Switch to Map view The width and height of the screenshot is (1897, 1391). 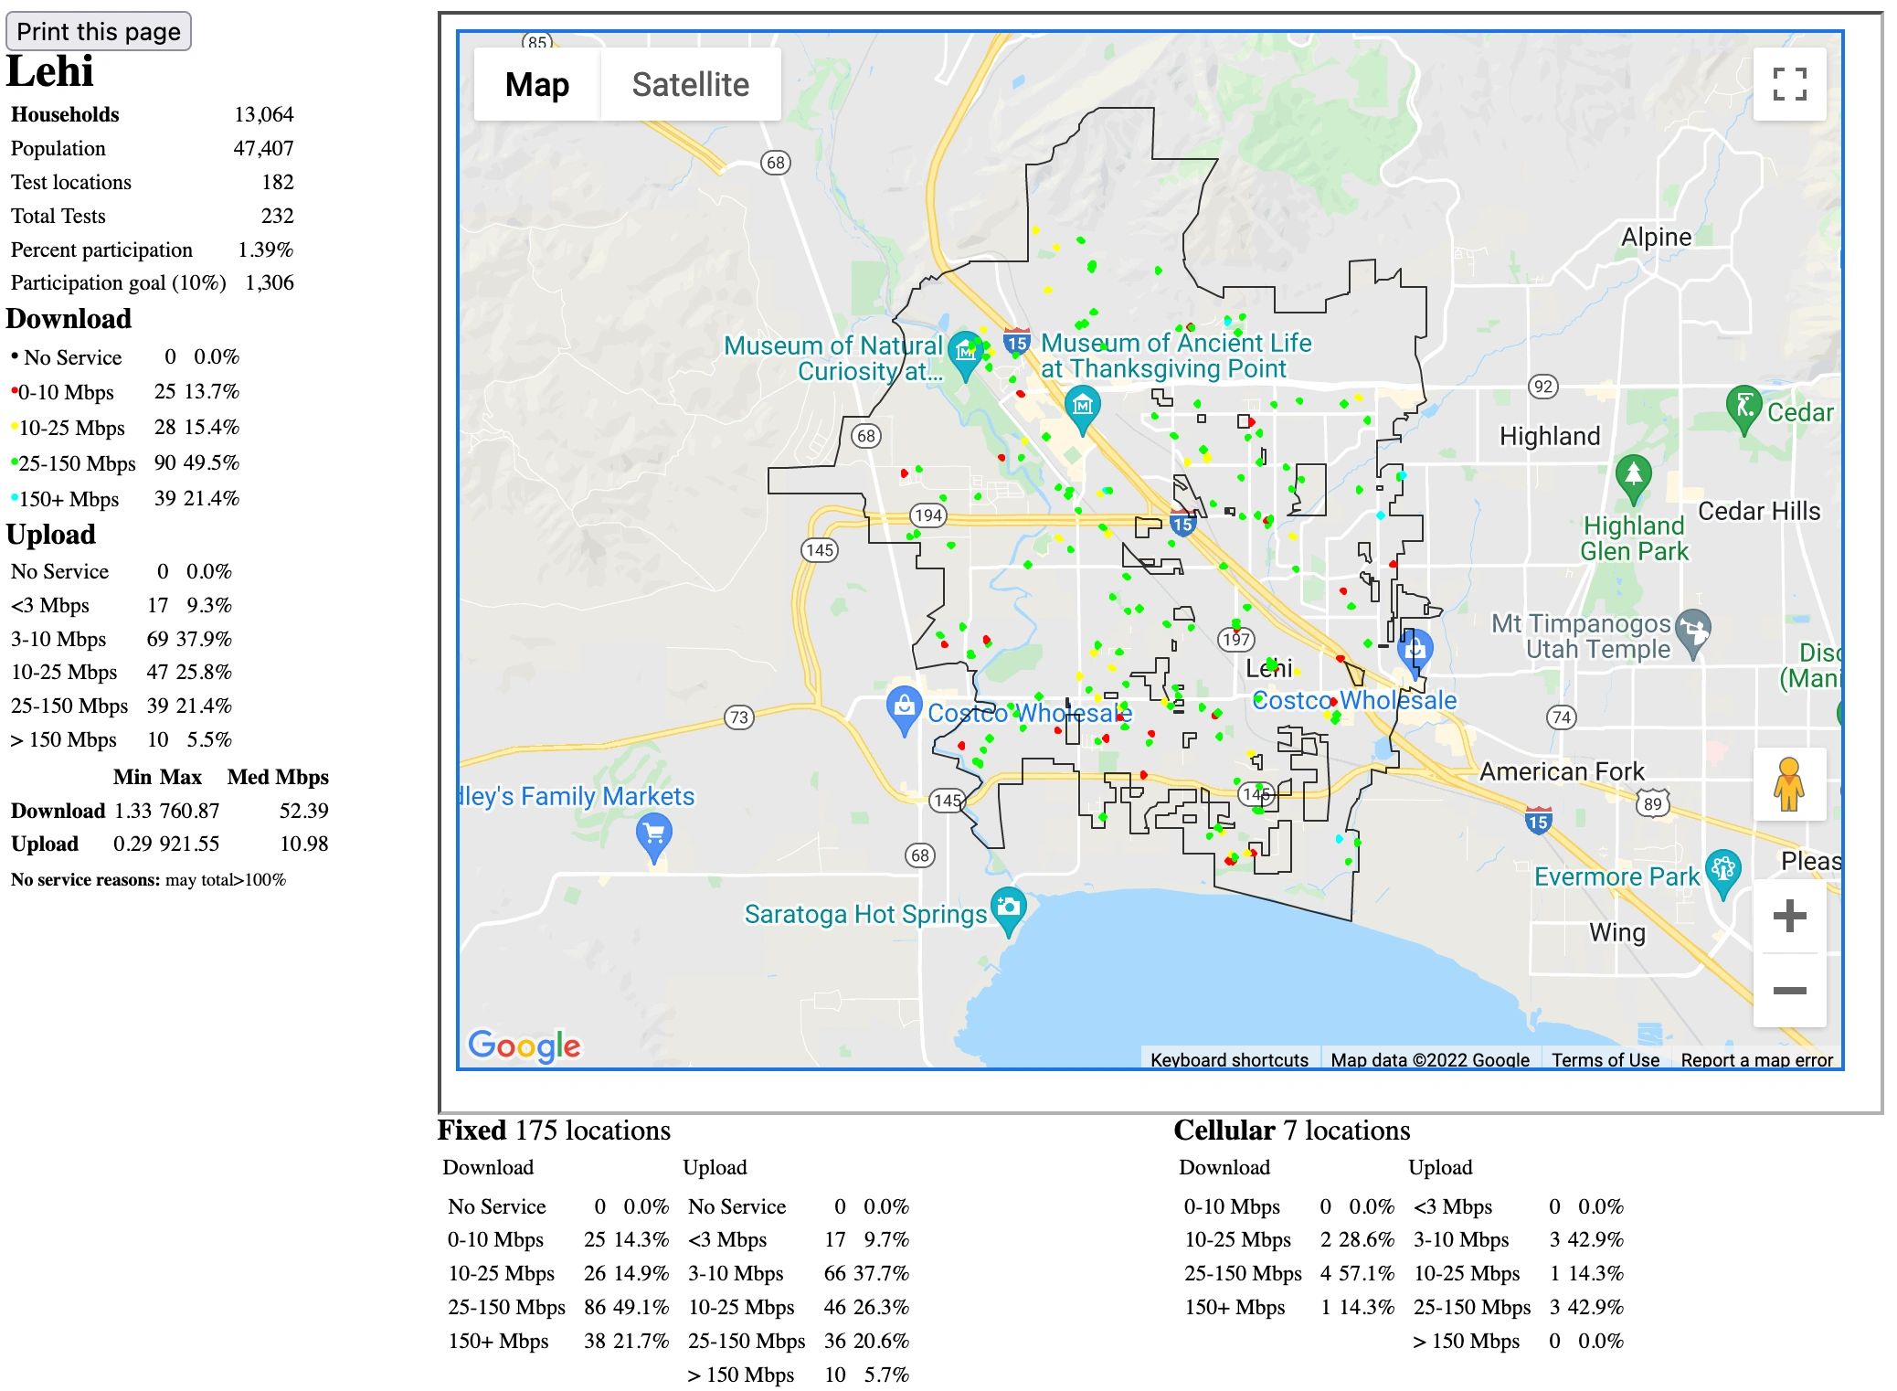click(x=537, y=83)
